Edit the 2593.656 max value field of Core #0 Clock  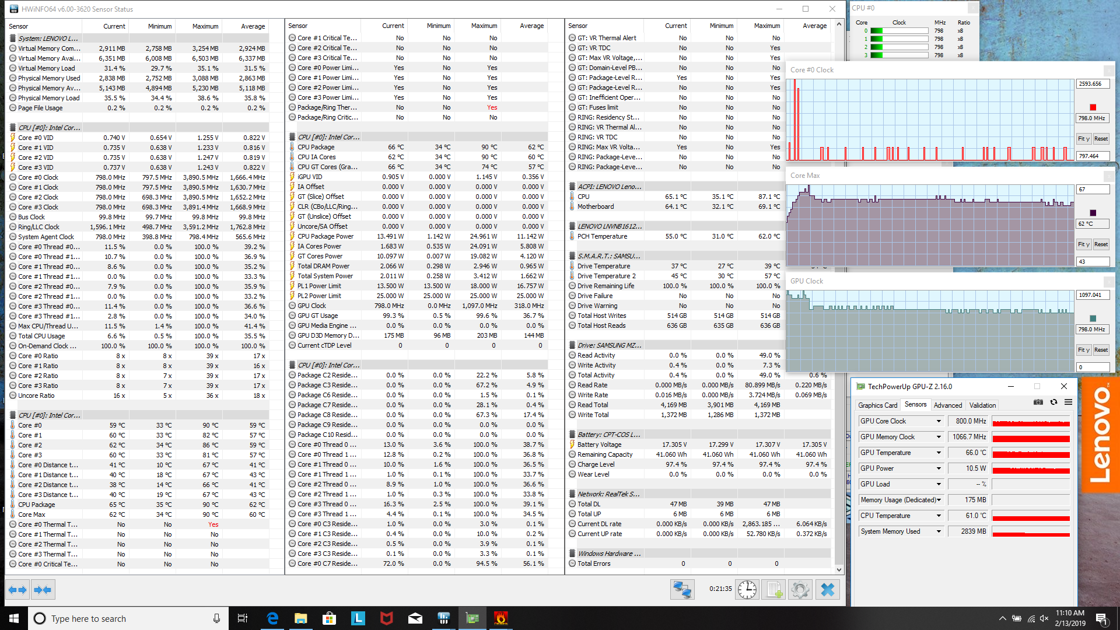tap(1093, 84)
